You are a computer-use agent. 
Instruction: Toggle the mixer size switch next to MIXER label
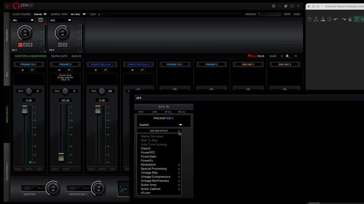pyautogui.click(x=288, y=56)
